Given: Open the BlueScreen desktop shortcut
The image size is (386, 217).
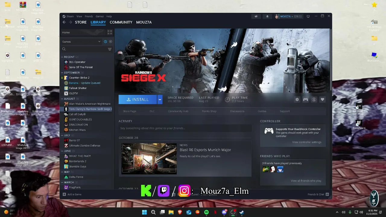Looking at the screenshot, I should [374, 57].
